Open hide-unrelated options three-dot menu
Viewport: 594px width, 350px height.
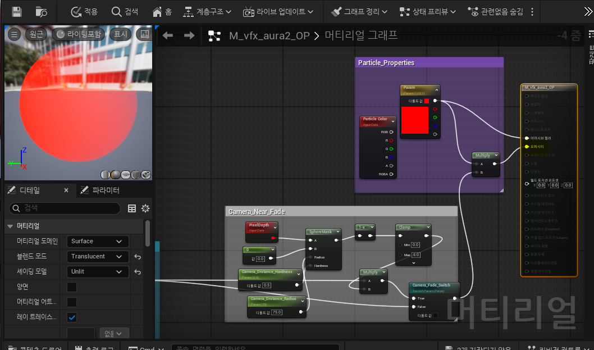[x=532, y=12]
